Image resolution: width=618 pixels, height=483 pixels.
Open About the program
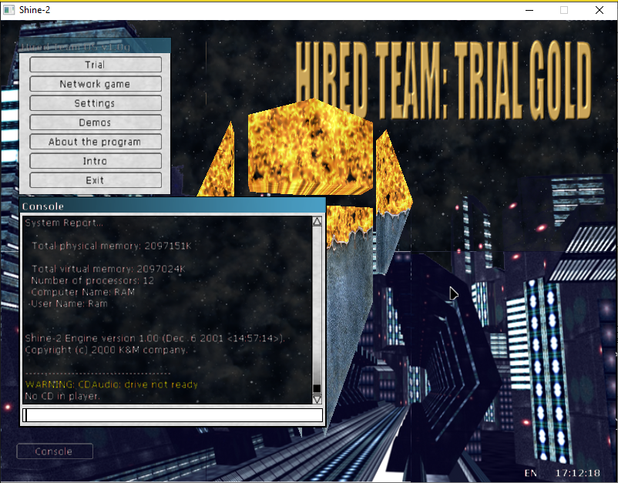coord(96,142)
